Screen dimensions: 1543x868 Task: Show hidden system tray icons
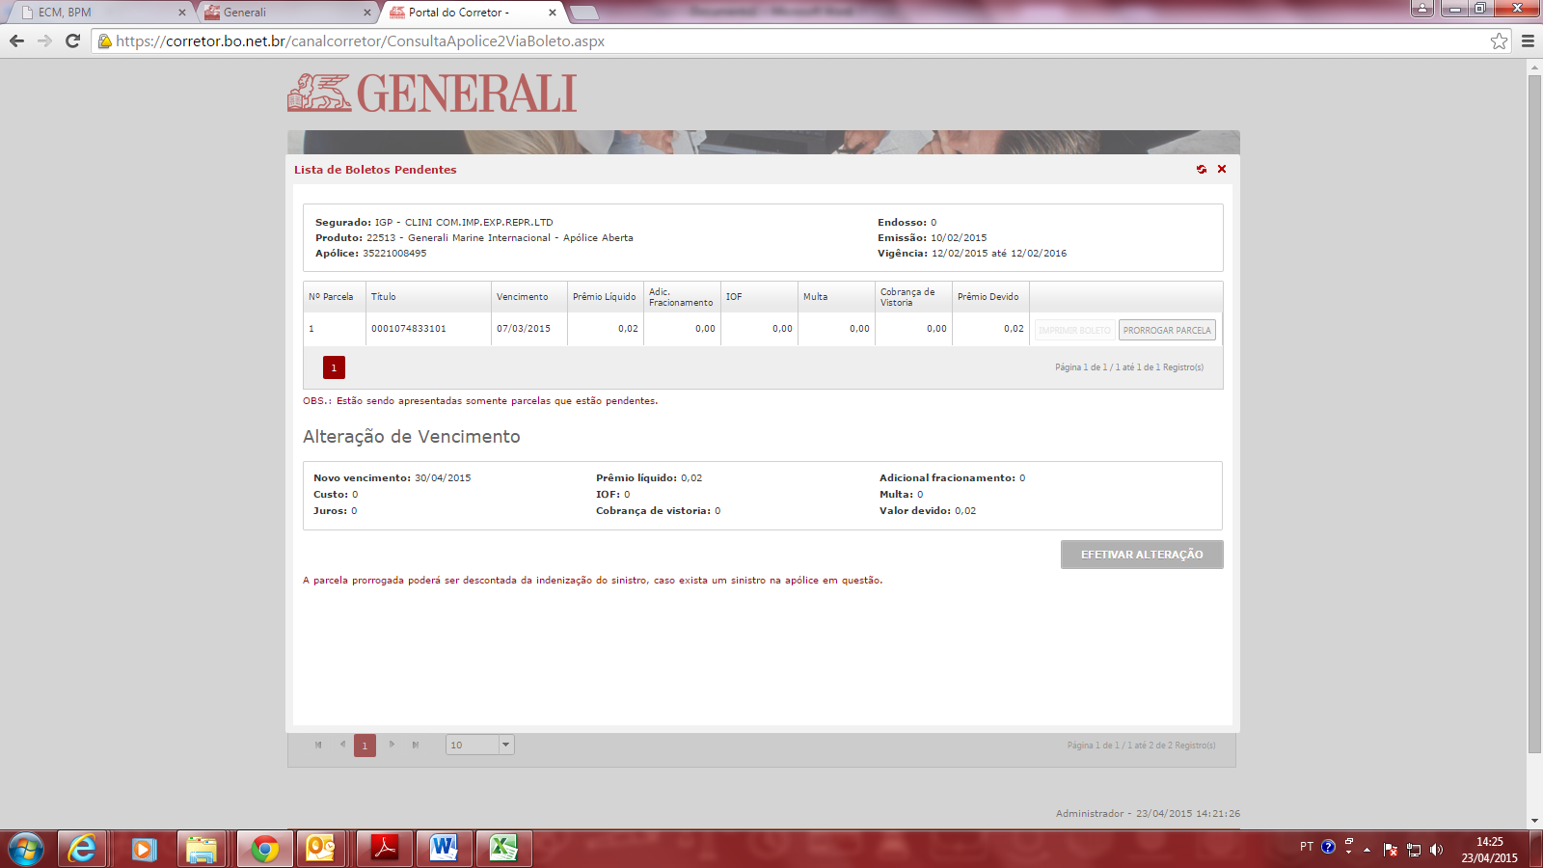point(1367,850)
